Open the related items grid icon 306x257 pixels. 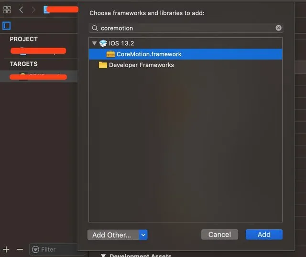tap(7, 10)
